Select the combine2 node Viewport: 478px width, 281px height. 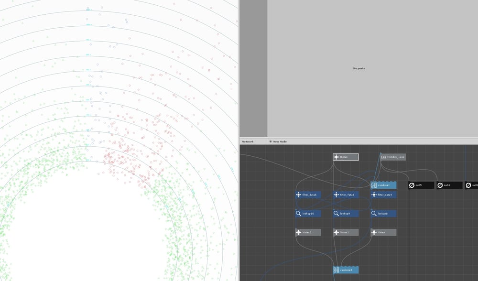pyautogui.click(x=346, y=270)
